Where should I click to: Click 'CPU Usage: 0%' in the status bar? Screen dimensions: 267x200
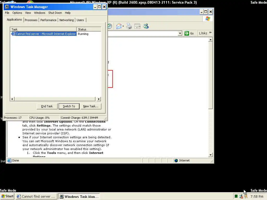[x=40, y=118]
